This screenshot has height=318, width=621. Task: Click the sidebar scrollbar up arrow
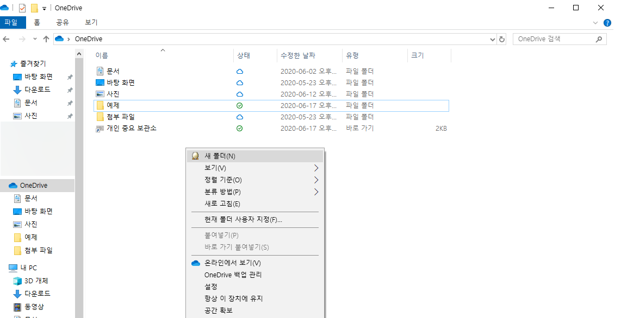[x=79, y=54]
